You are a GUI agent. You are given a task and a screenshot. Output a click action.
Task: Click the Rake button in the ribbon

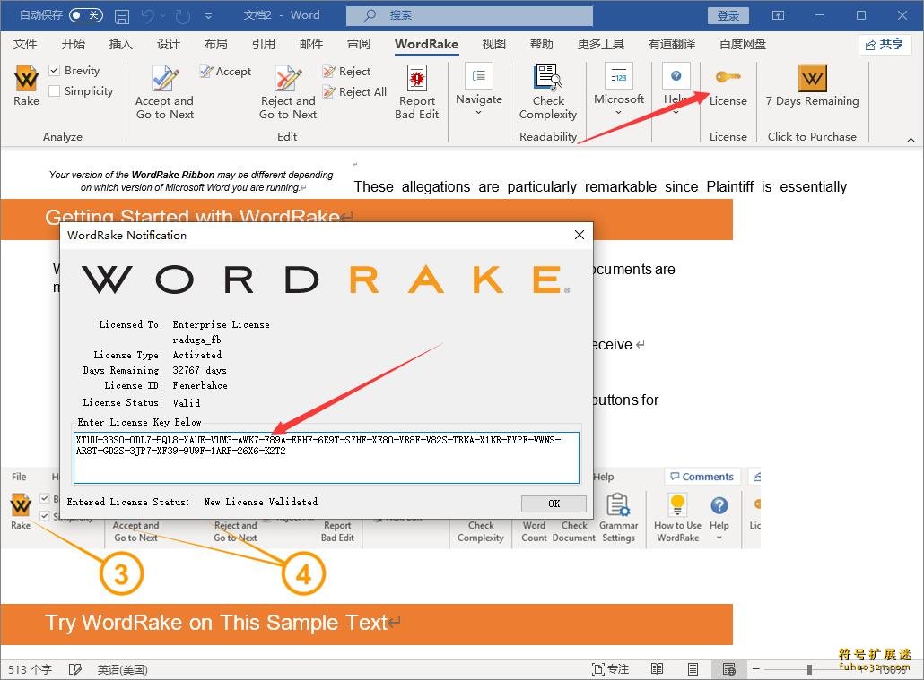coord(27,86)
